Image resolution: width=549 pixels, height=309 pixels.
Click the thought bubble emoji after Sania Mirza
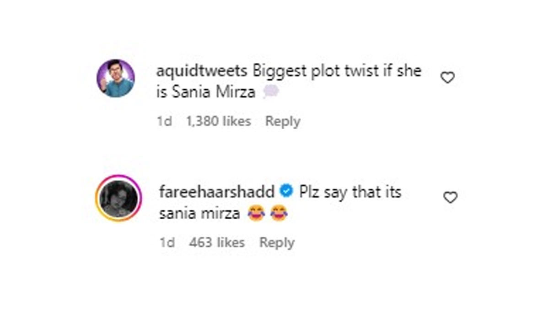[x=270, y=93]
